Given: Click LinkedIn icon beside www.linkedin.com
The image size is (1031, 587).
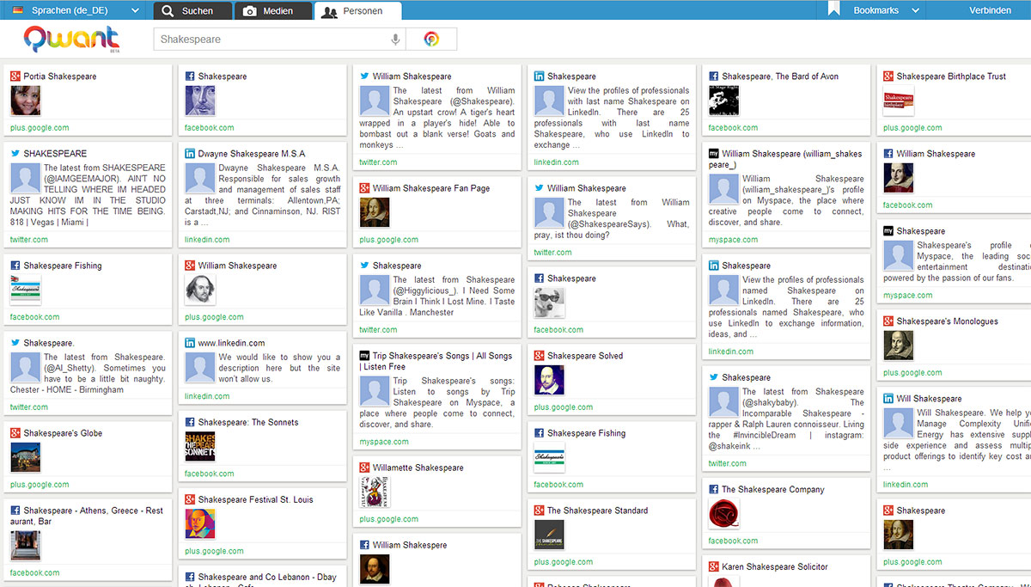Looking at the screenshot, I should pos(190,343).
